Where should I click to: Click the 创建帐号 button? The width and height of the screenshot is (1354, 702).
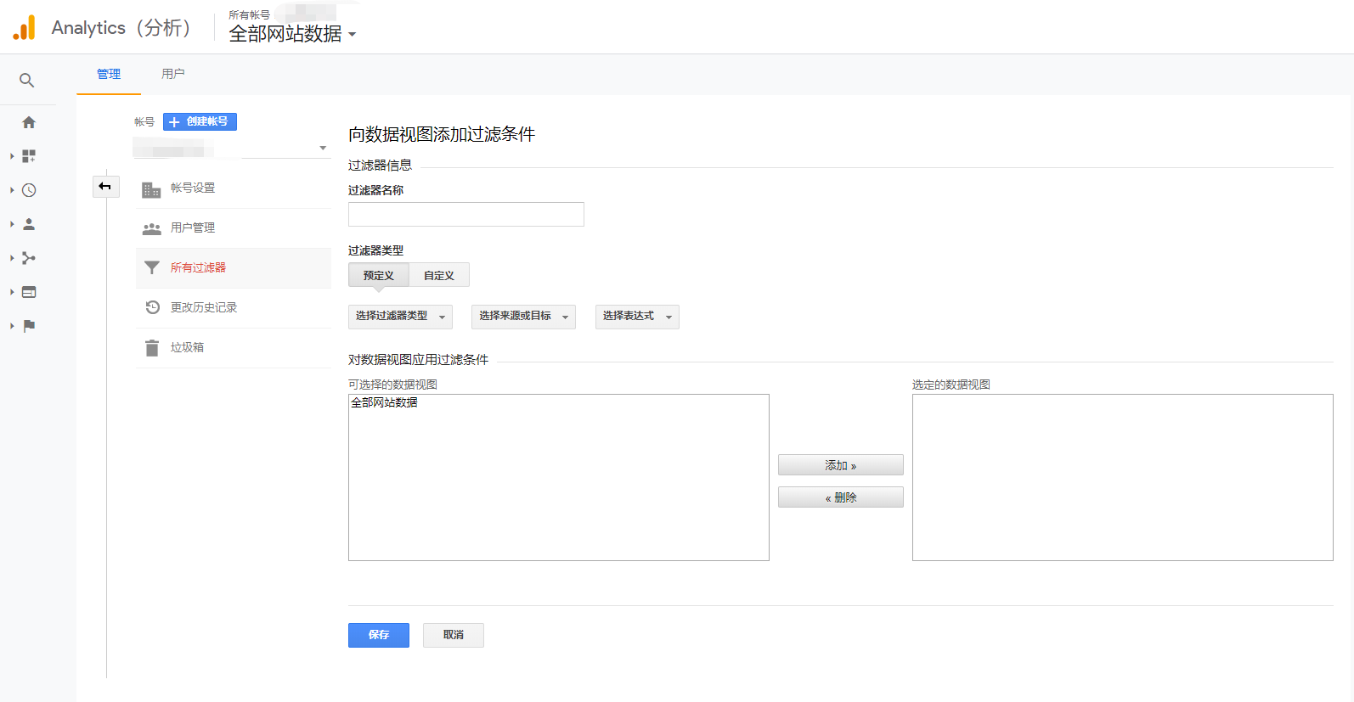pyautogui.click(x=200, y=122)
